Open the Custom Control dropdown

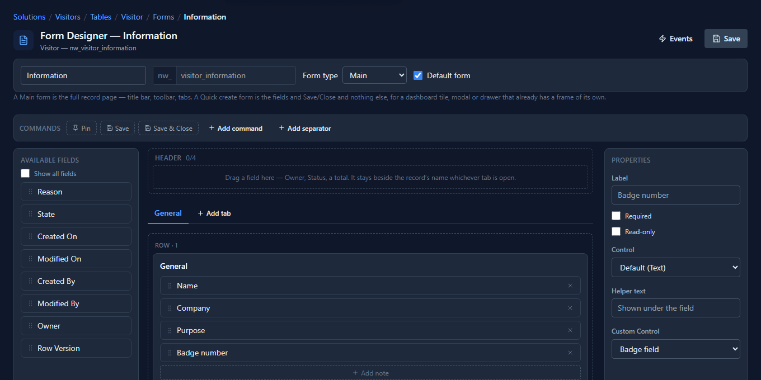coord(676,349)
